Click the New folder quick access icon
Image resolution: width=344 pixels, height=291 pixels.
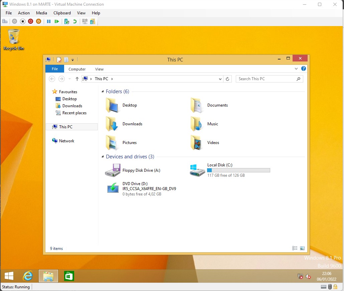pos(66,60)
